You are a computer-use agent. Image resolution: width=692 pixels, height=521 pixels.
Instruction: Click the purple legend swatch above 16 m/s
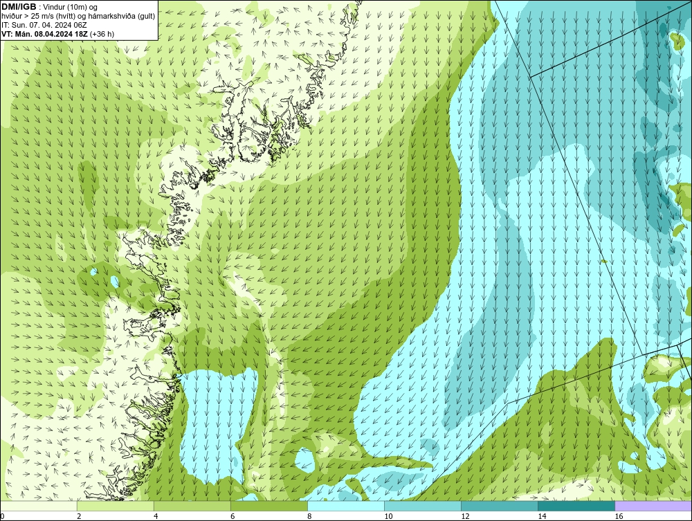[653, 506]
